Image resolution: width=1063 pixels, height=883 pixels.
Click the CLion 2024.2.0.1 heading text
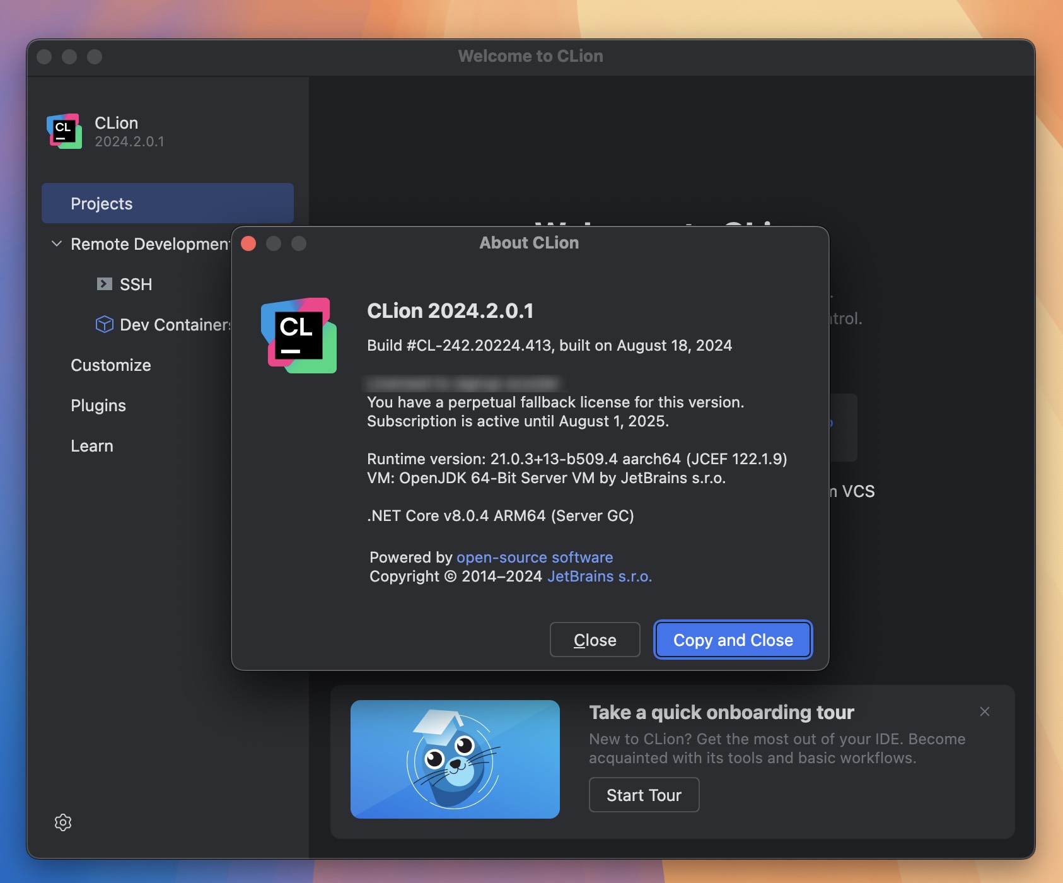(x=450, y=311)
